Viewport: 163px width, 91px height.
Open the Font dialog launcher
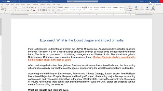tap(36, 13)
